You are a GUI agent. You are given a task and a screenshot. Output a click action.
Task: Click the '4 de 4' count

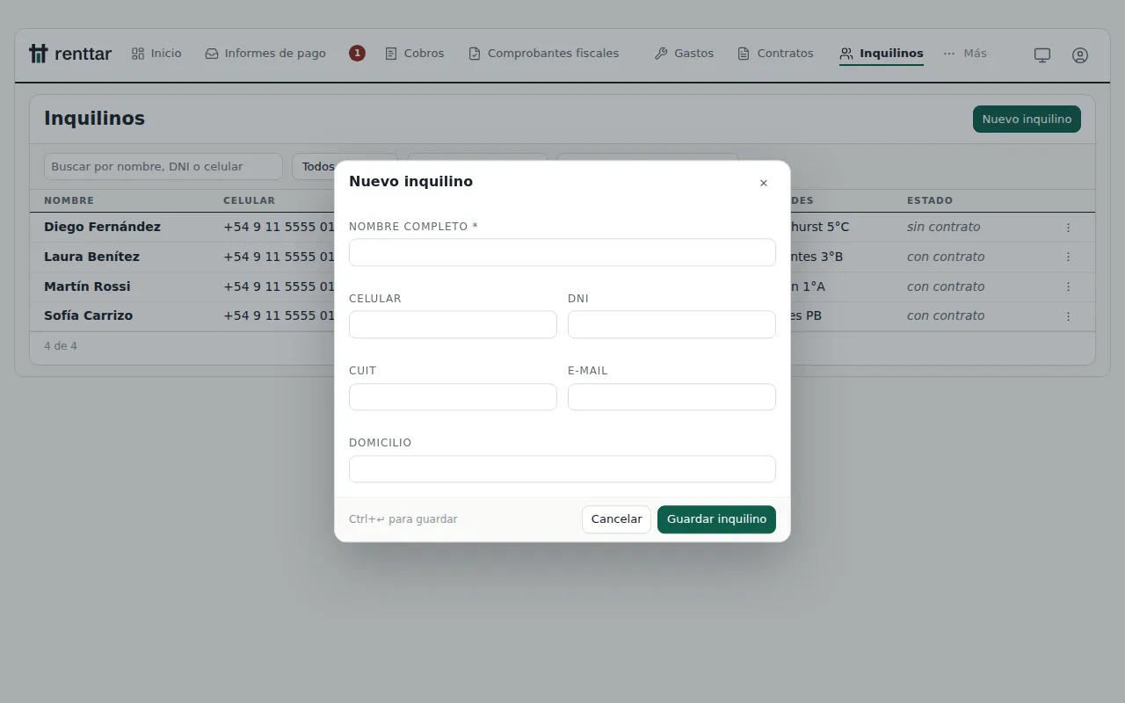click(61, 346)
